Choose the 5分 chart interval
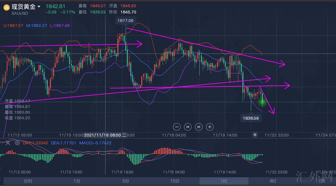The height and width of the screenshot is (186, 336). pyautogui.click(x=126, y=181)
